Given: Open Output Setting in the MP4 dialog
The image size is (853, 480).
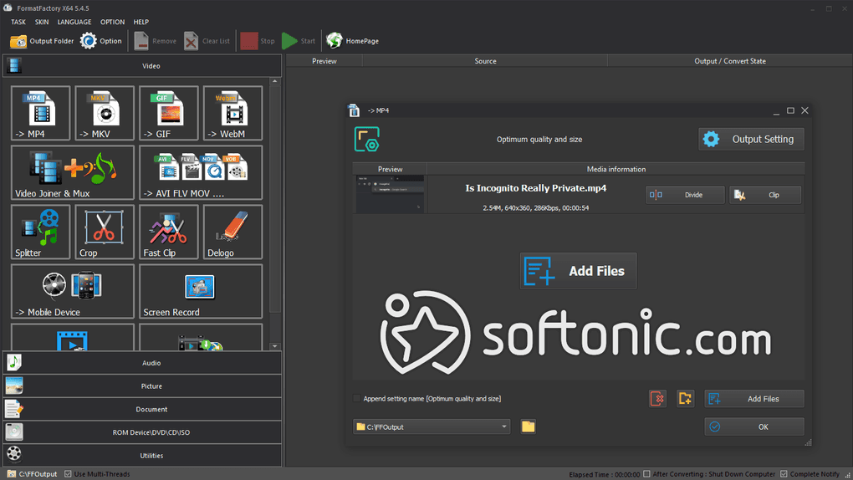Looking at the screenshot, I should point(751,140).
